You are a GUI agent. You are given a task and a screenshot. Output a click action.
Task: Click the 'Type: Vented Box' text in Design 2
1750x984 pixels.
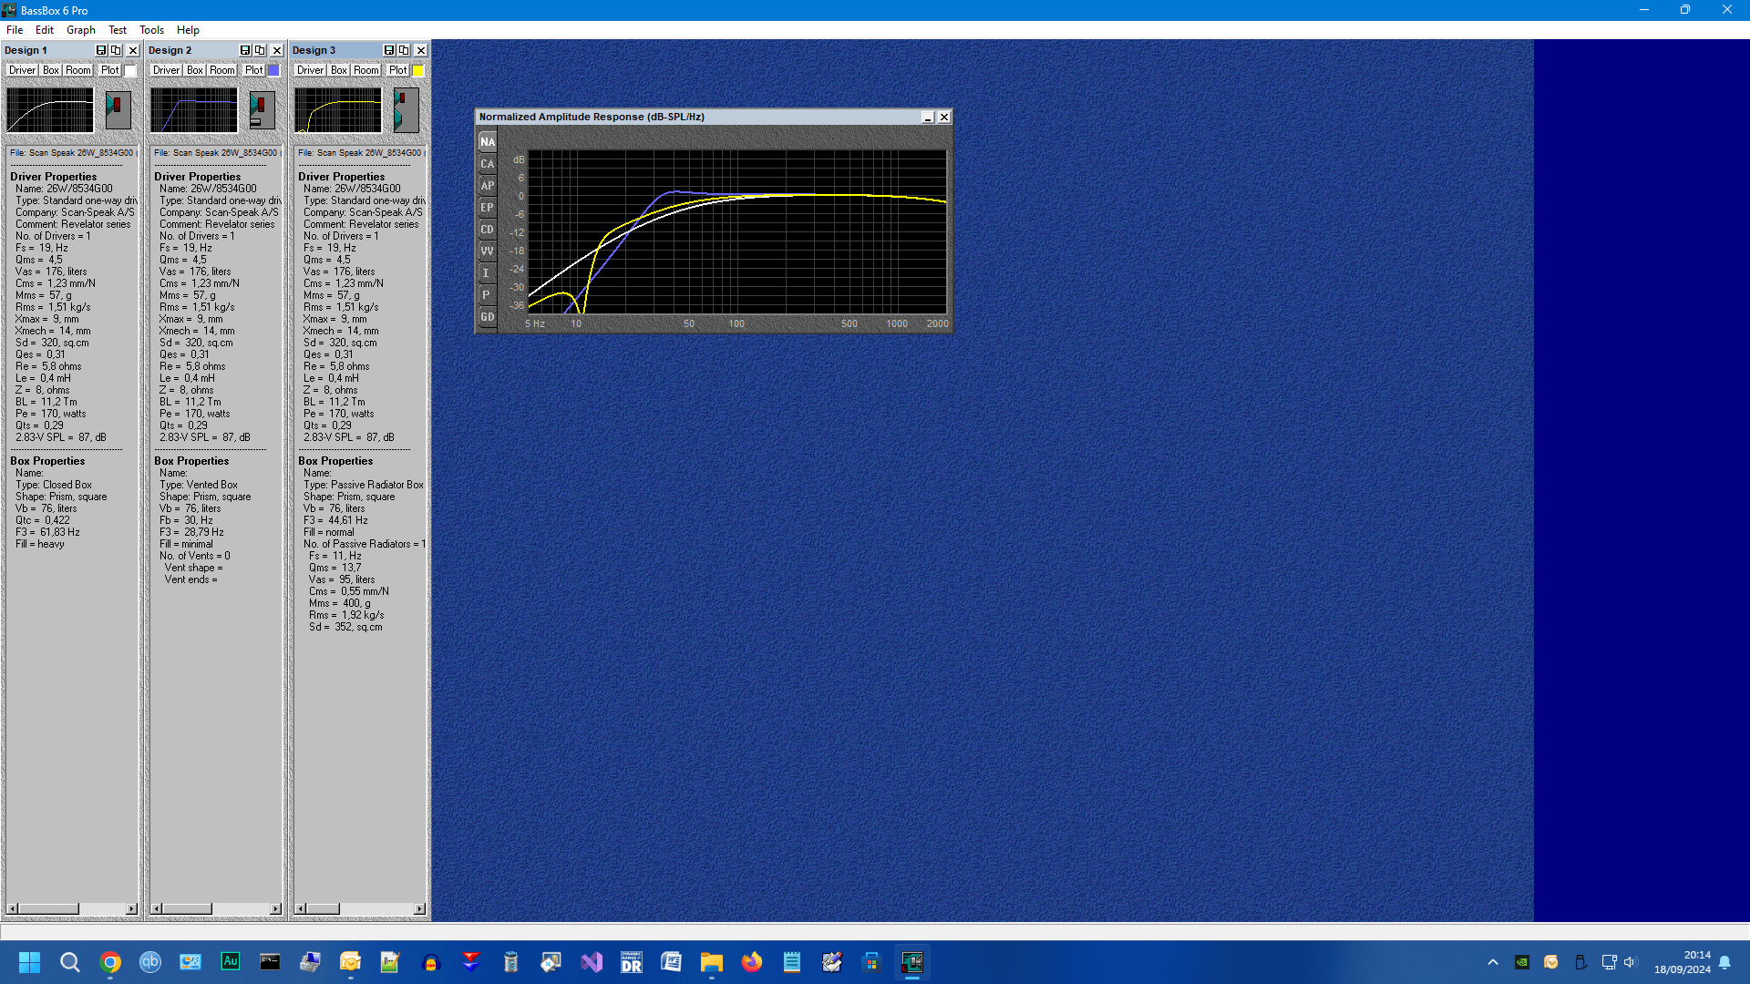click(x=199, y=485)
